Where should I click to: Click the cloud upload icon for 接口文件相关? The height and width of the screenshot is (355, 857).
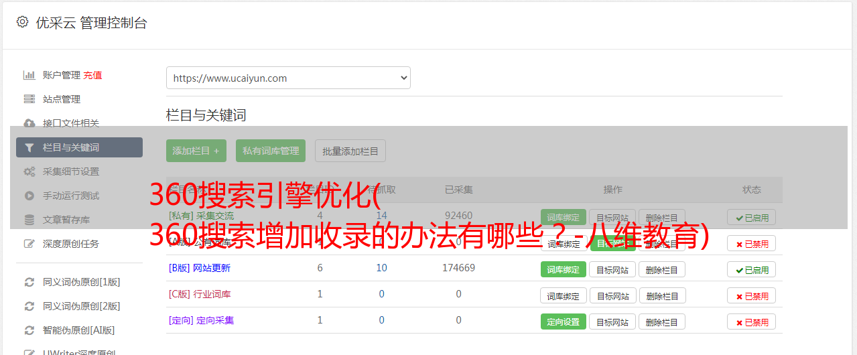pos(29,123)
